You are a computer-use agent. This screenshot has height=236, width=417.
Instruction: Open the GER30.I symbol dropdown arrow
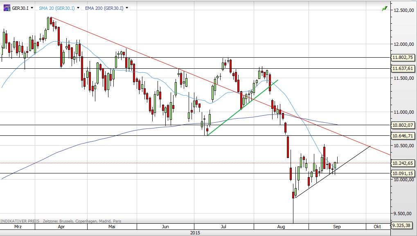[32, 8]
